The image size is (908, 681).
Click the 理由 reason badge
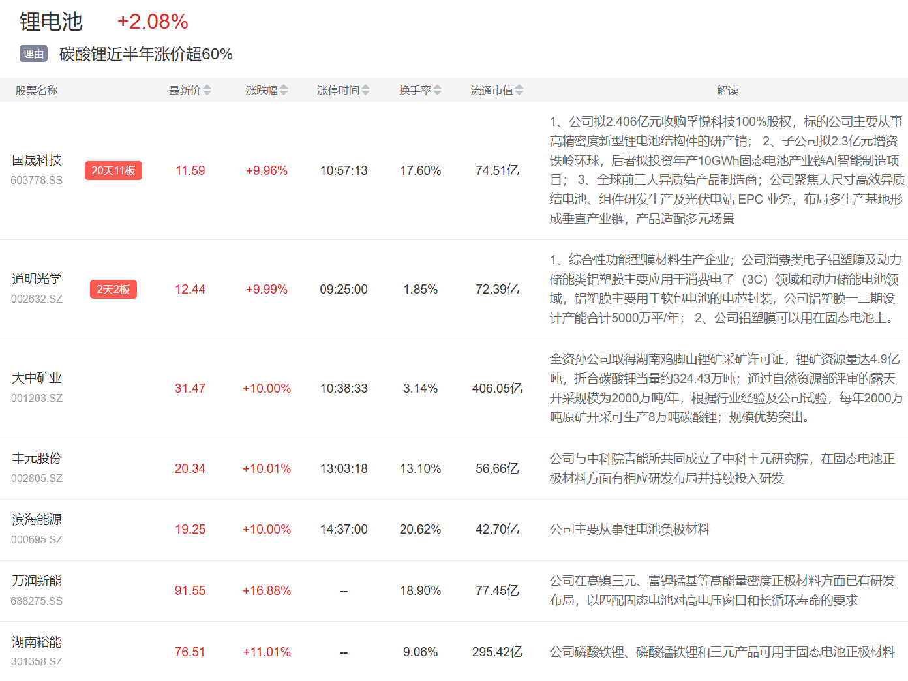tap(33, 53)
